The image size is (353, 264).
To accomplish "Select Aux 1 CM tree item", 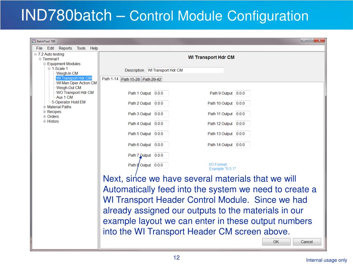I will (64, 97).
